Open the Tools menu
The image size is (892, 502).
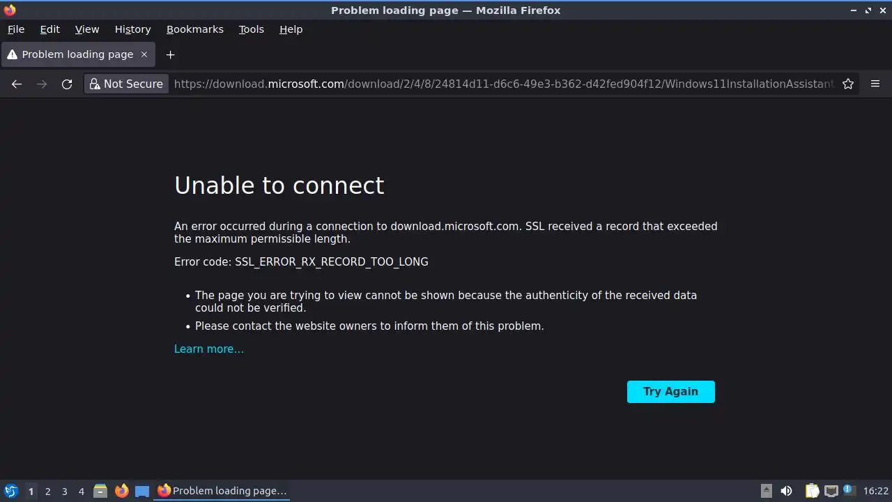pyautogui.click(x=251, y=29)
